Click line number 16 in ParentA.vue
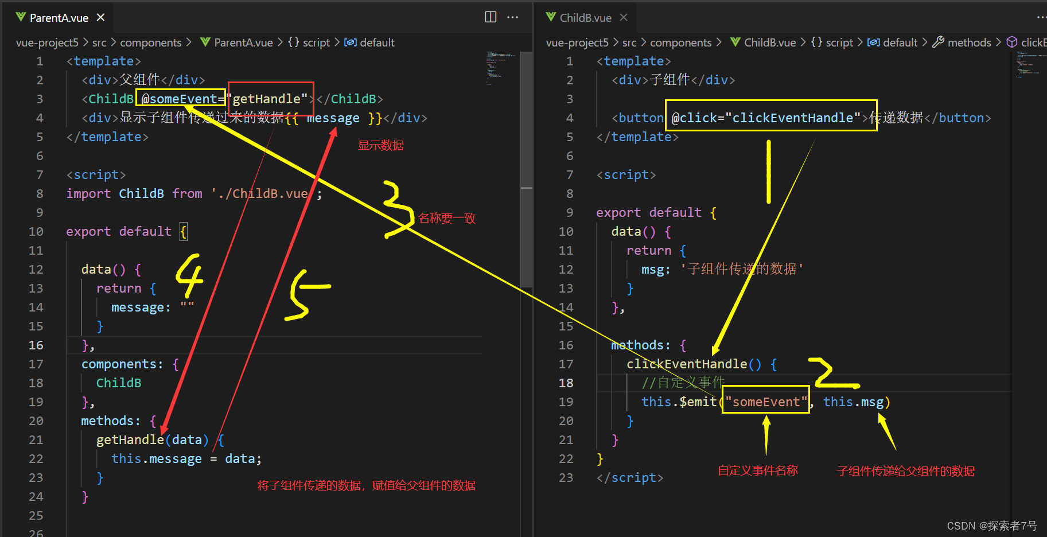This screenshot has height=537, width=1047. coord(36,345)
